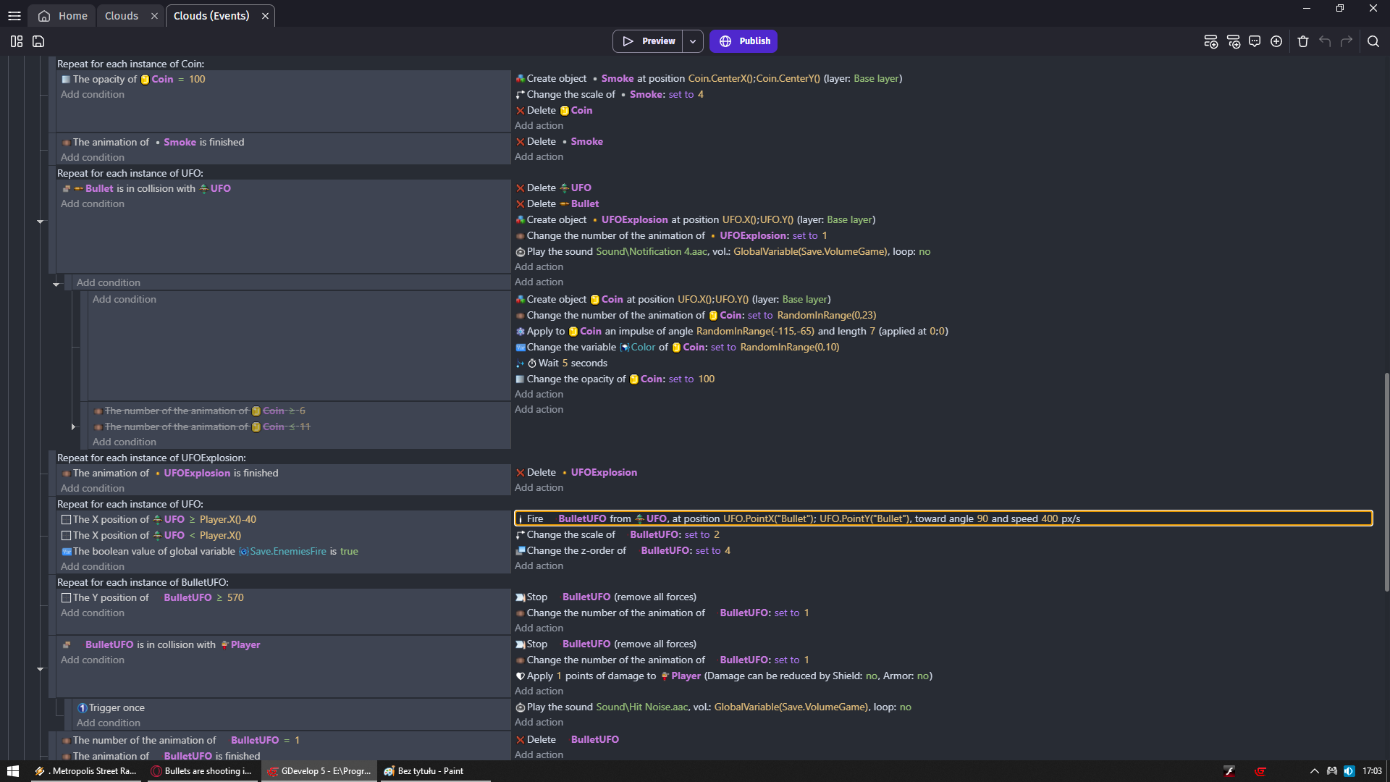Image resolution: width=1390 pixels, height=782 pixels.
Task: Open GDevelop 5 in the taskbar
Action: coord(319,771)
